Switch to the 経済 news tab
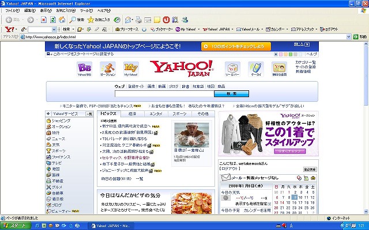This screenshot has width=369, height=230. (132, 114)
